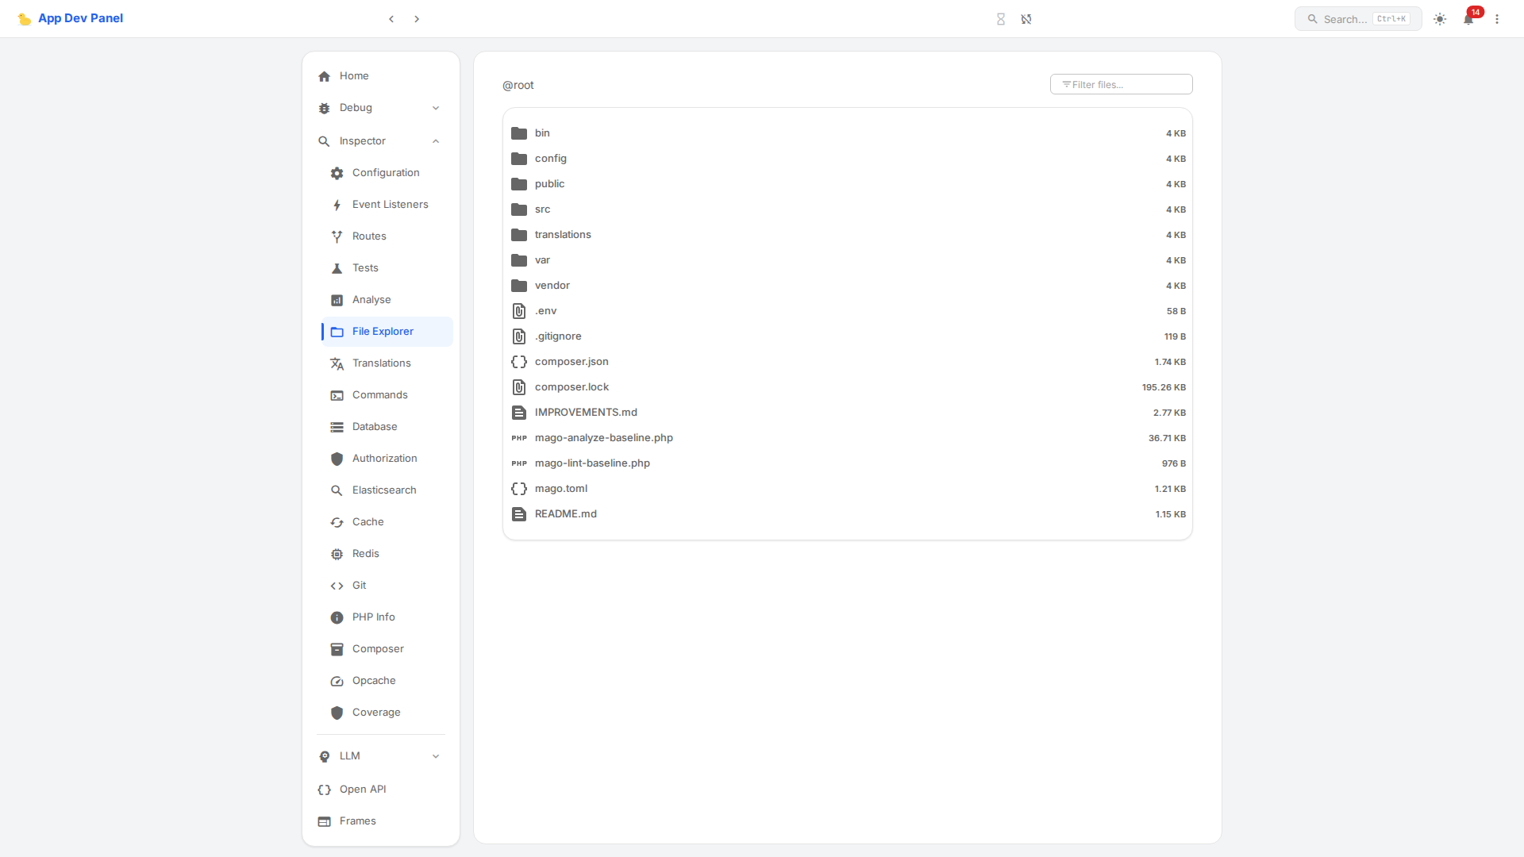Collapse the Inspector section chevron
Image resolution: width=1524 pixels, height=857 pixels.
tap(436, 140)
